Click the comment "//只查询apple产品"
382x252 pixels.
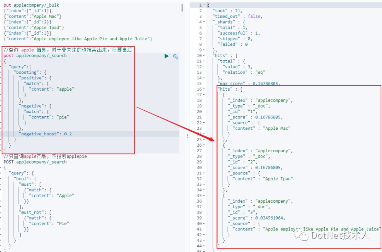[x=45, y=156]
